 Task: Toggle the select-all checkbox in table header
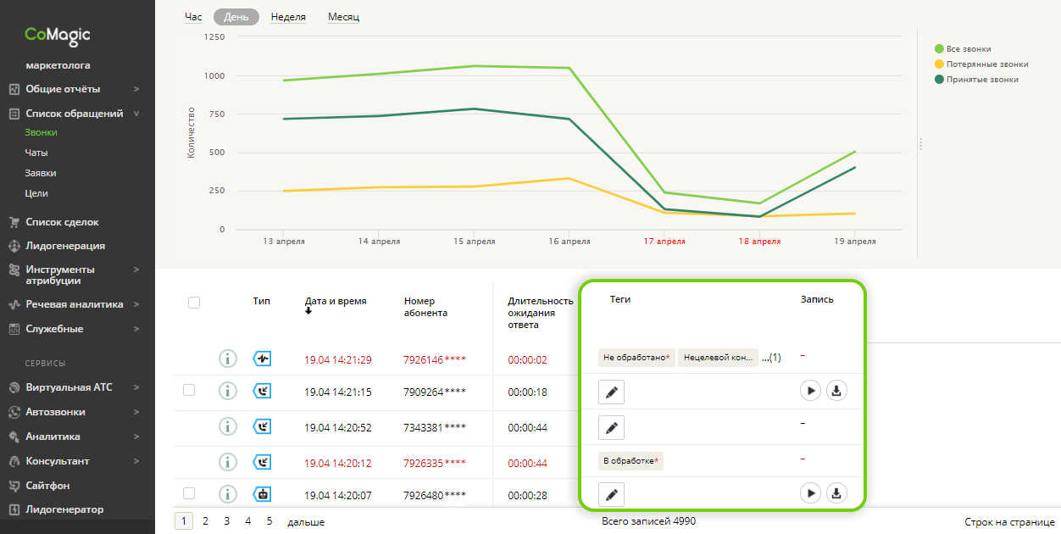(x=194, y=303)
